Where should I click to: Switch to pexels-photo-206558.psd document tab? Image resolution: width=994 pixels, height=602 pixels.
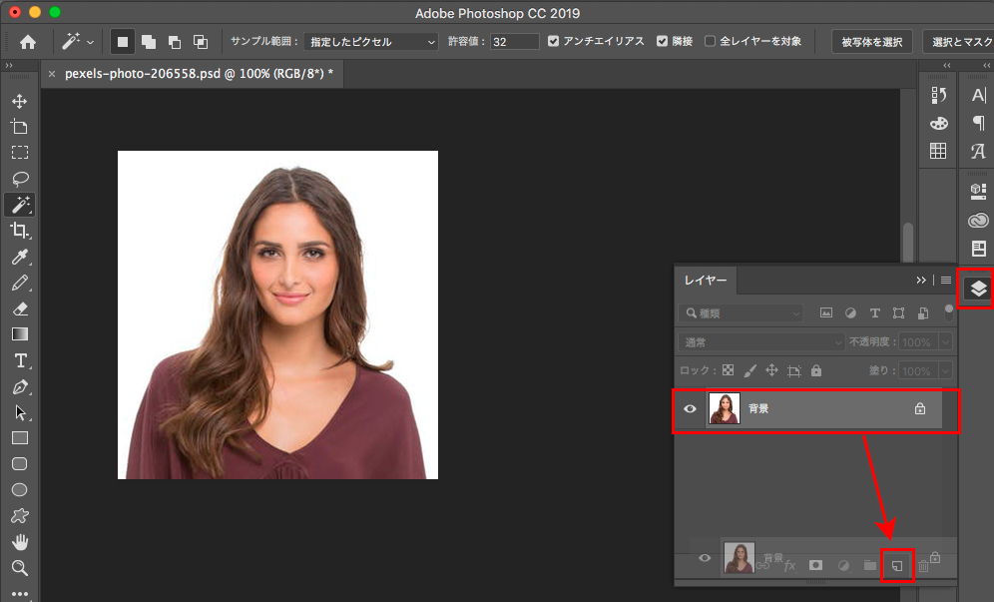198,74
